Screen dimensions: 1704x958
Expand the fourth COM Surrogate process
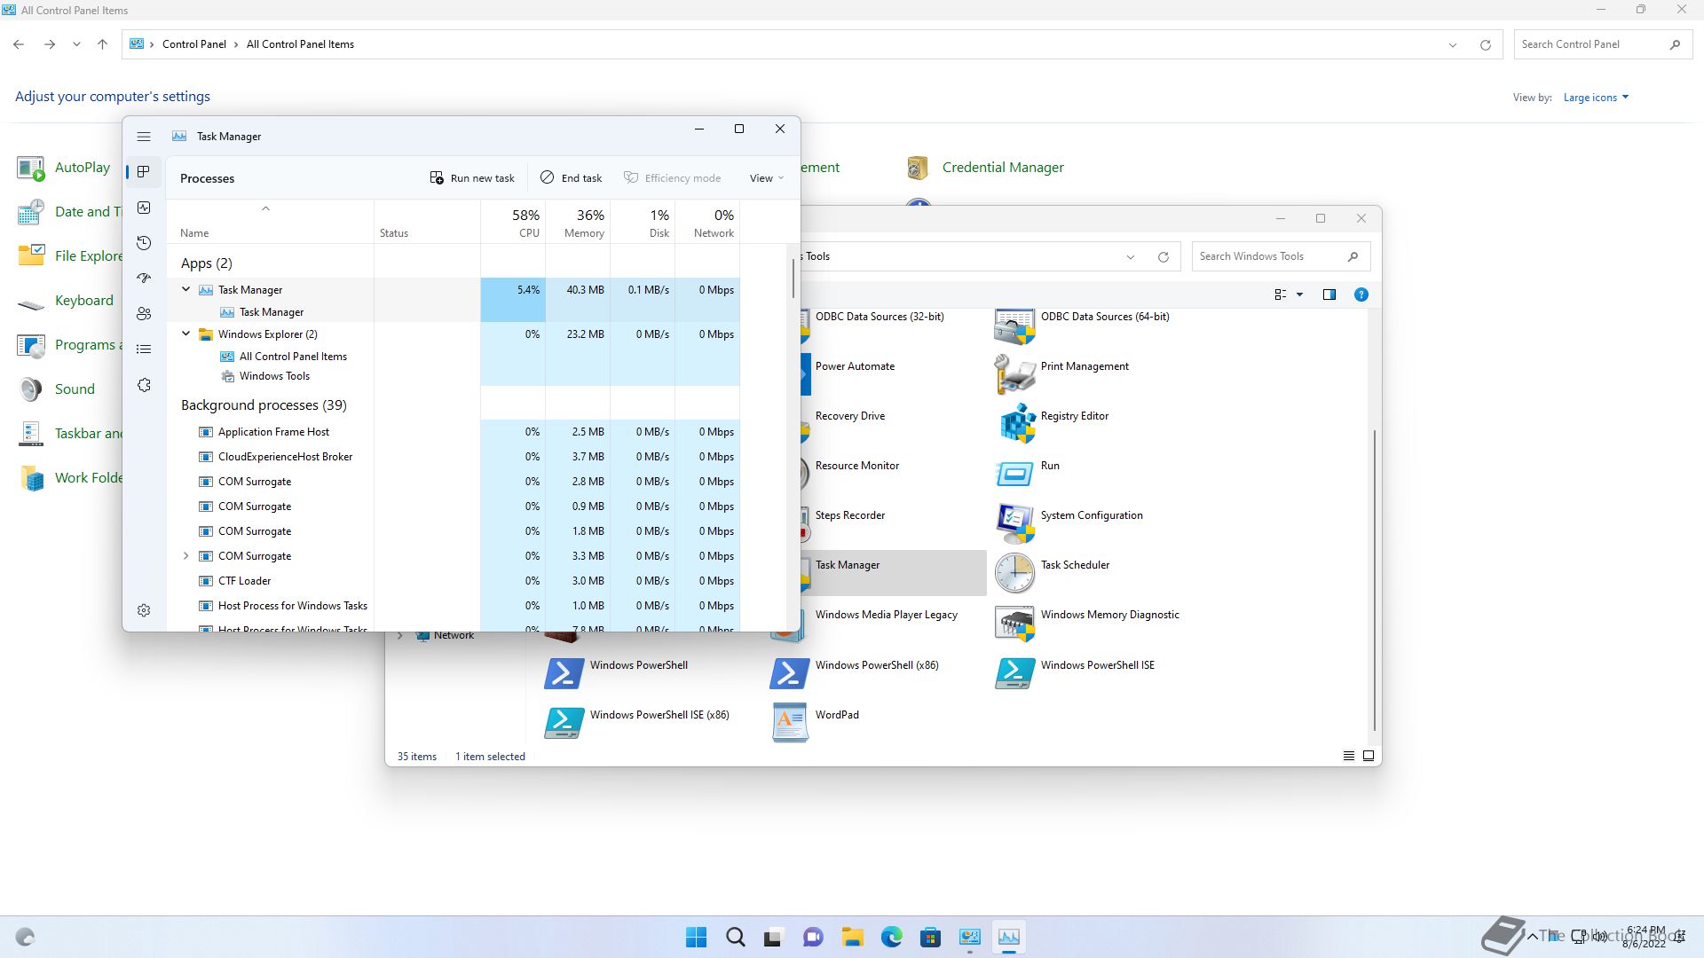[186, 556]
